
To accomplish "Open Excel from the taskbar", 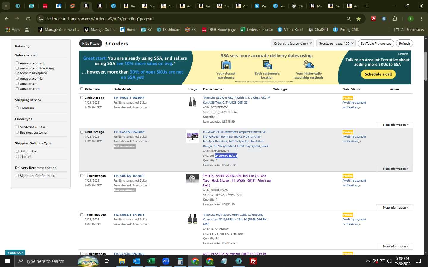I will pyautogui.click(x=151, y=261).
